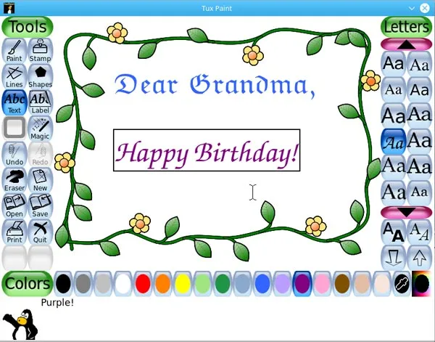Start a New drawing
This screenshot has width=435, height=342.
(41, 180)
